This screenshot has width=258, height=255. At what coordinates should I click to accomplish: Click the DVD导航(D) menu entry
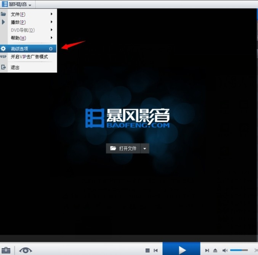coord(29,30)
